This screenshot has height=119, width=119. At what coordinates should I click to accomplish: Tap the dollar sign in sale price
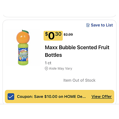click(x=47, y=34)
